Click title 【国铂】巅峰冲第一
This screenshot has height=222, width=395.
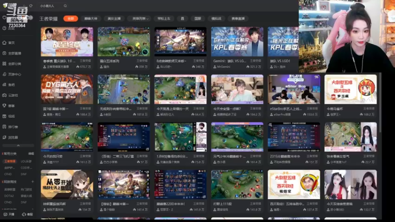pyautogui.click(x=115, y=204)
